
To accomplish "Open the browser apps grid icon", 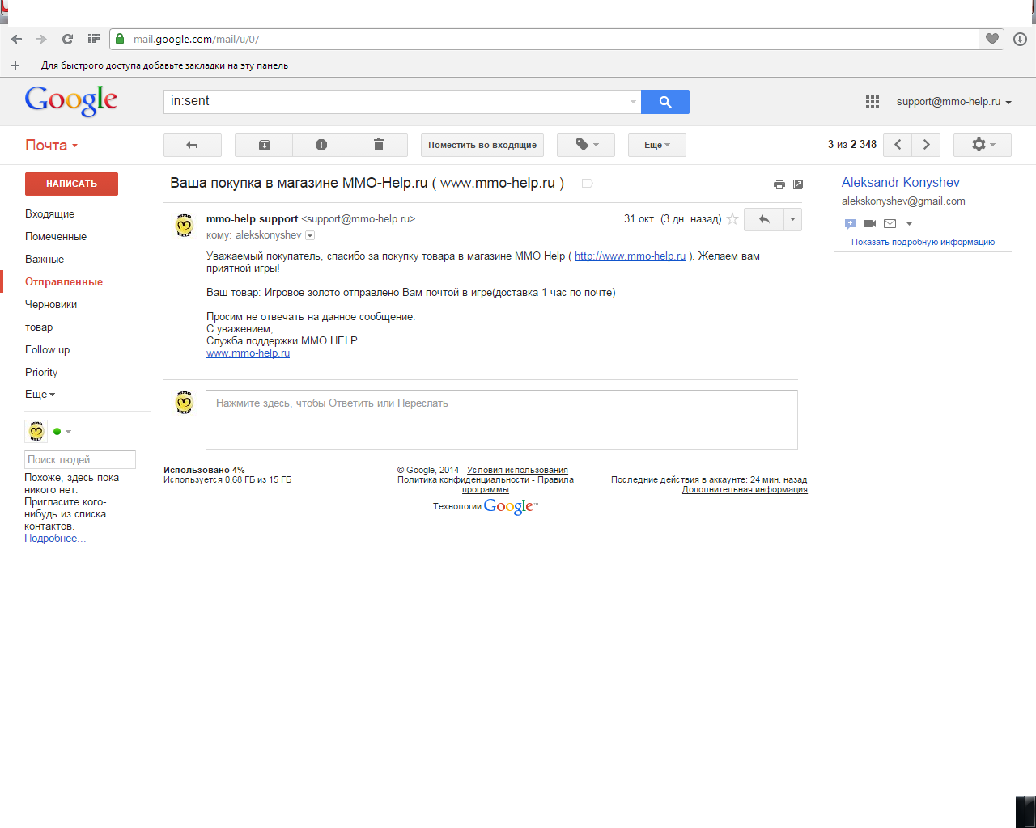I will click(x=94, y=39).
